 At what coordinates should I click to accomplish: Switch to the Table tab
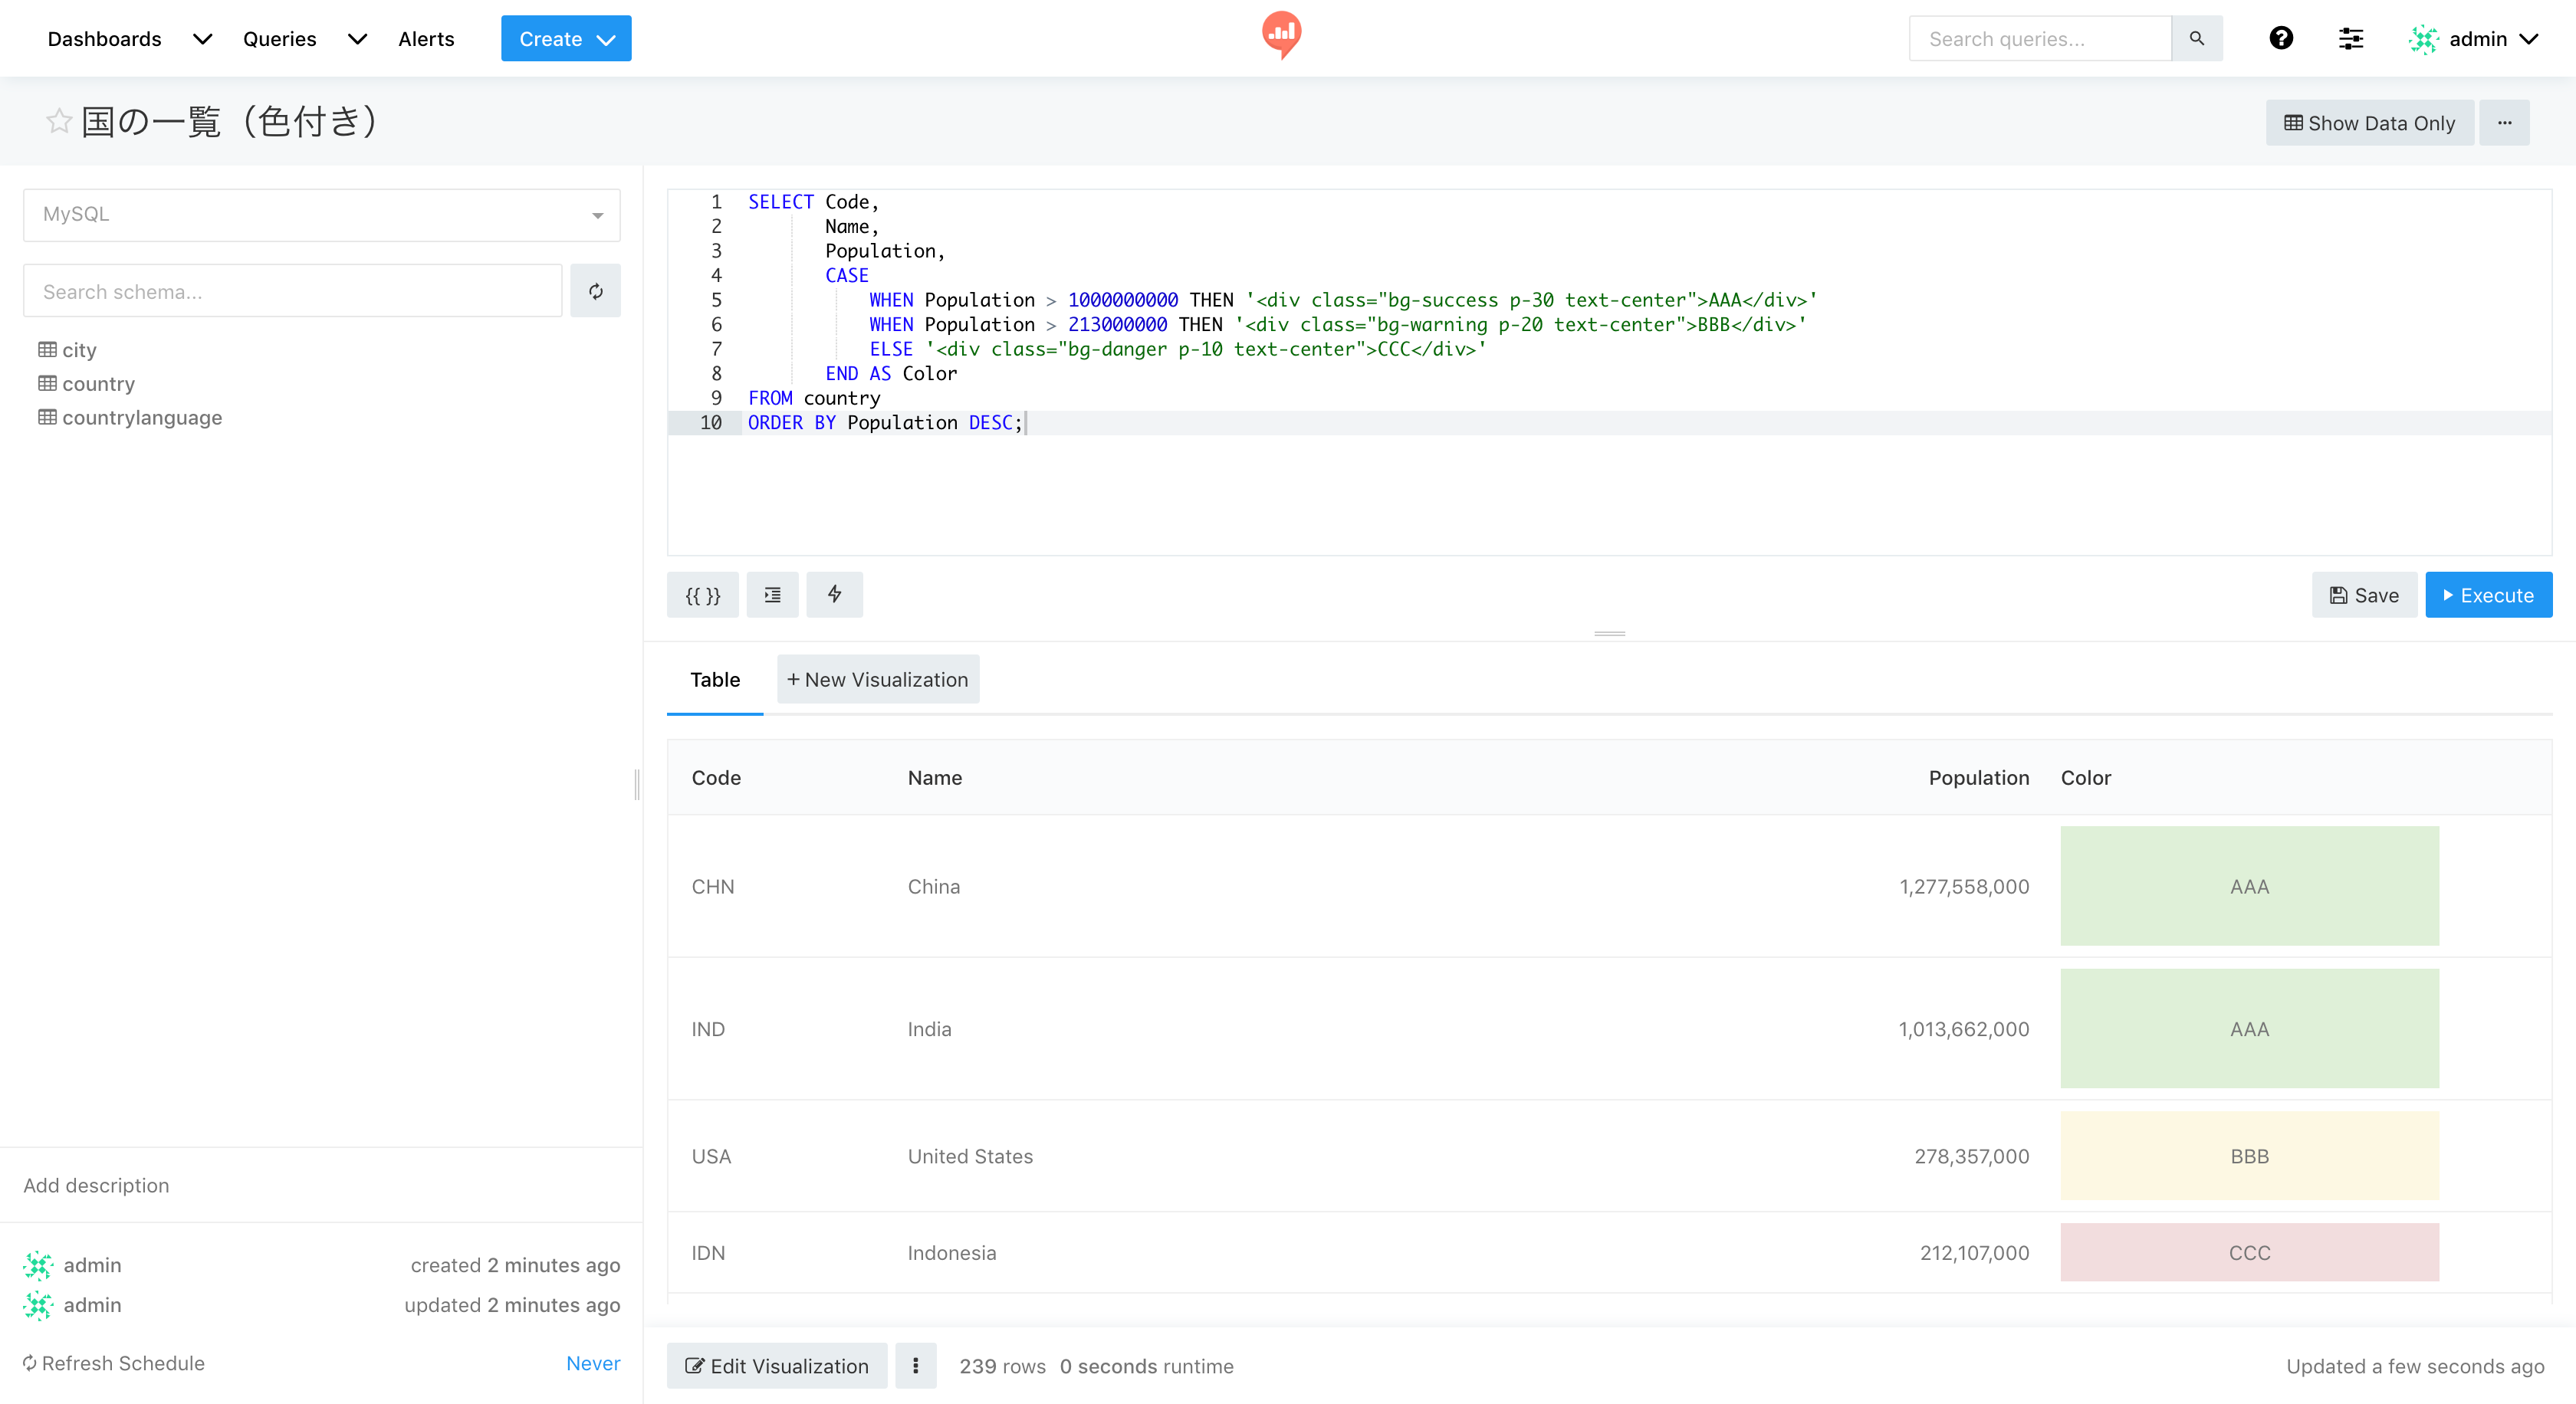tap(714, 680)
